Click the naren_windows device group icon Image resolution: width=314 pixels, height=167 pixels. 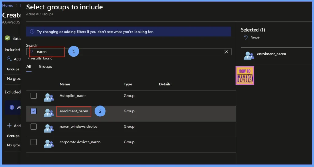coord(49,128)
